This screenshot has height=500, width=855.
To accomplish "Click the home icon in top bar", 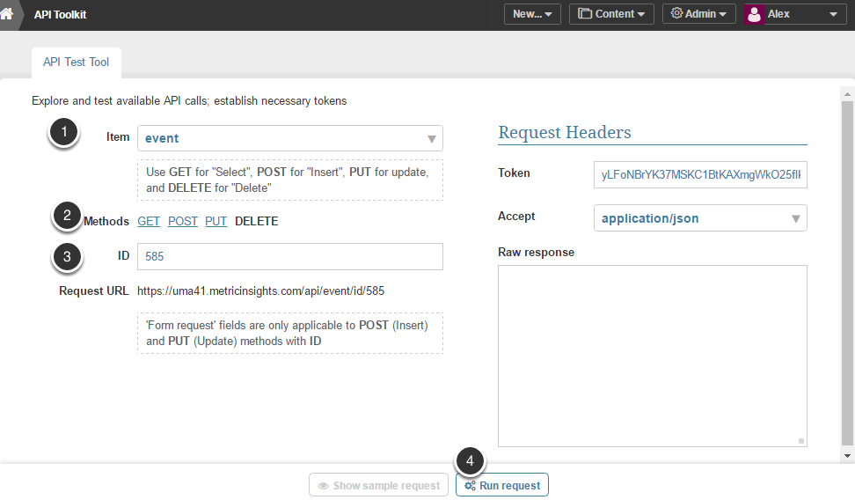I will [8, 14].
